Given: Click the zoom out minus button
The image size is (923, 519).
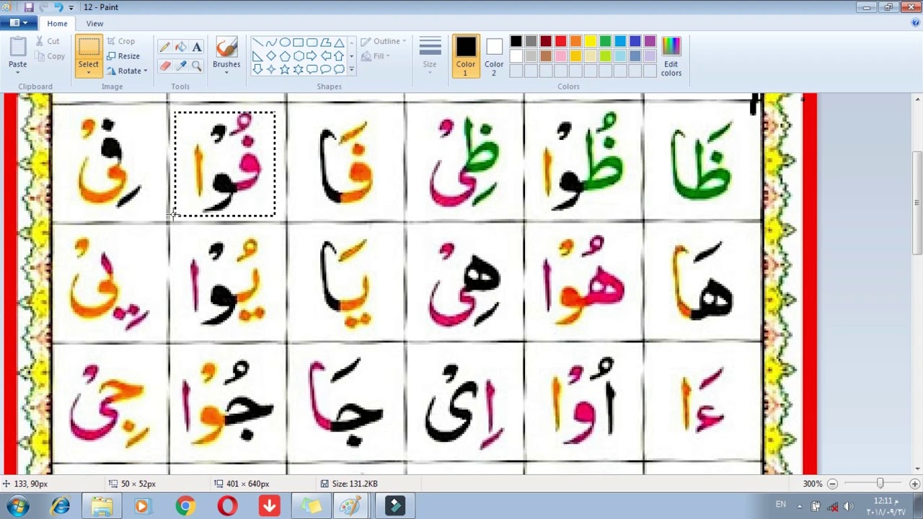Looking at the screenshot, I should 832,484.
